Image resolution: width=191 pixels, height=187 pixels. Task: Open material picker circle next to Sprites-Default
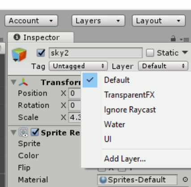pos(185,179)
